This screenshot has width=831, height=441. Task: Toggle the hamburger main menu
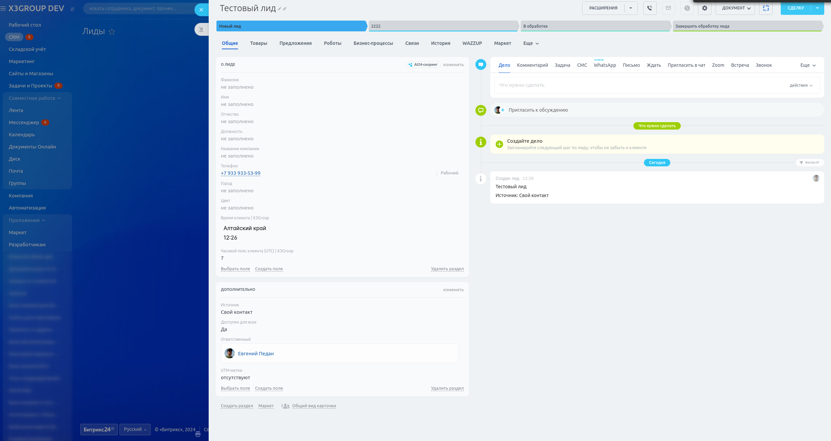click(3, 8)
